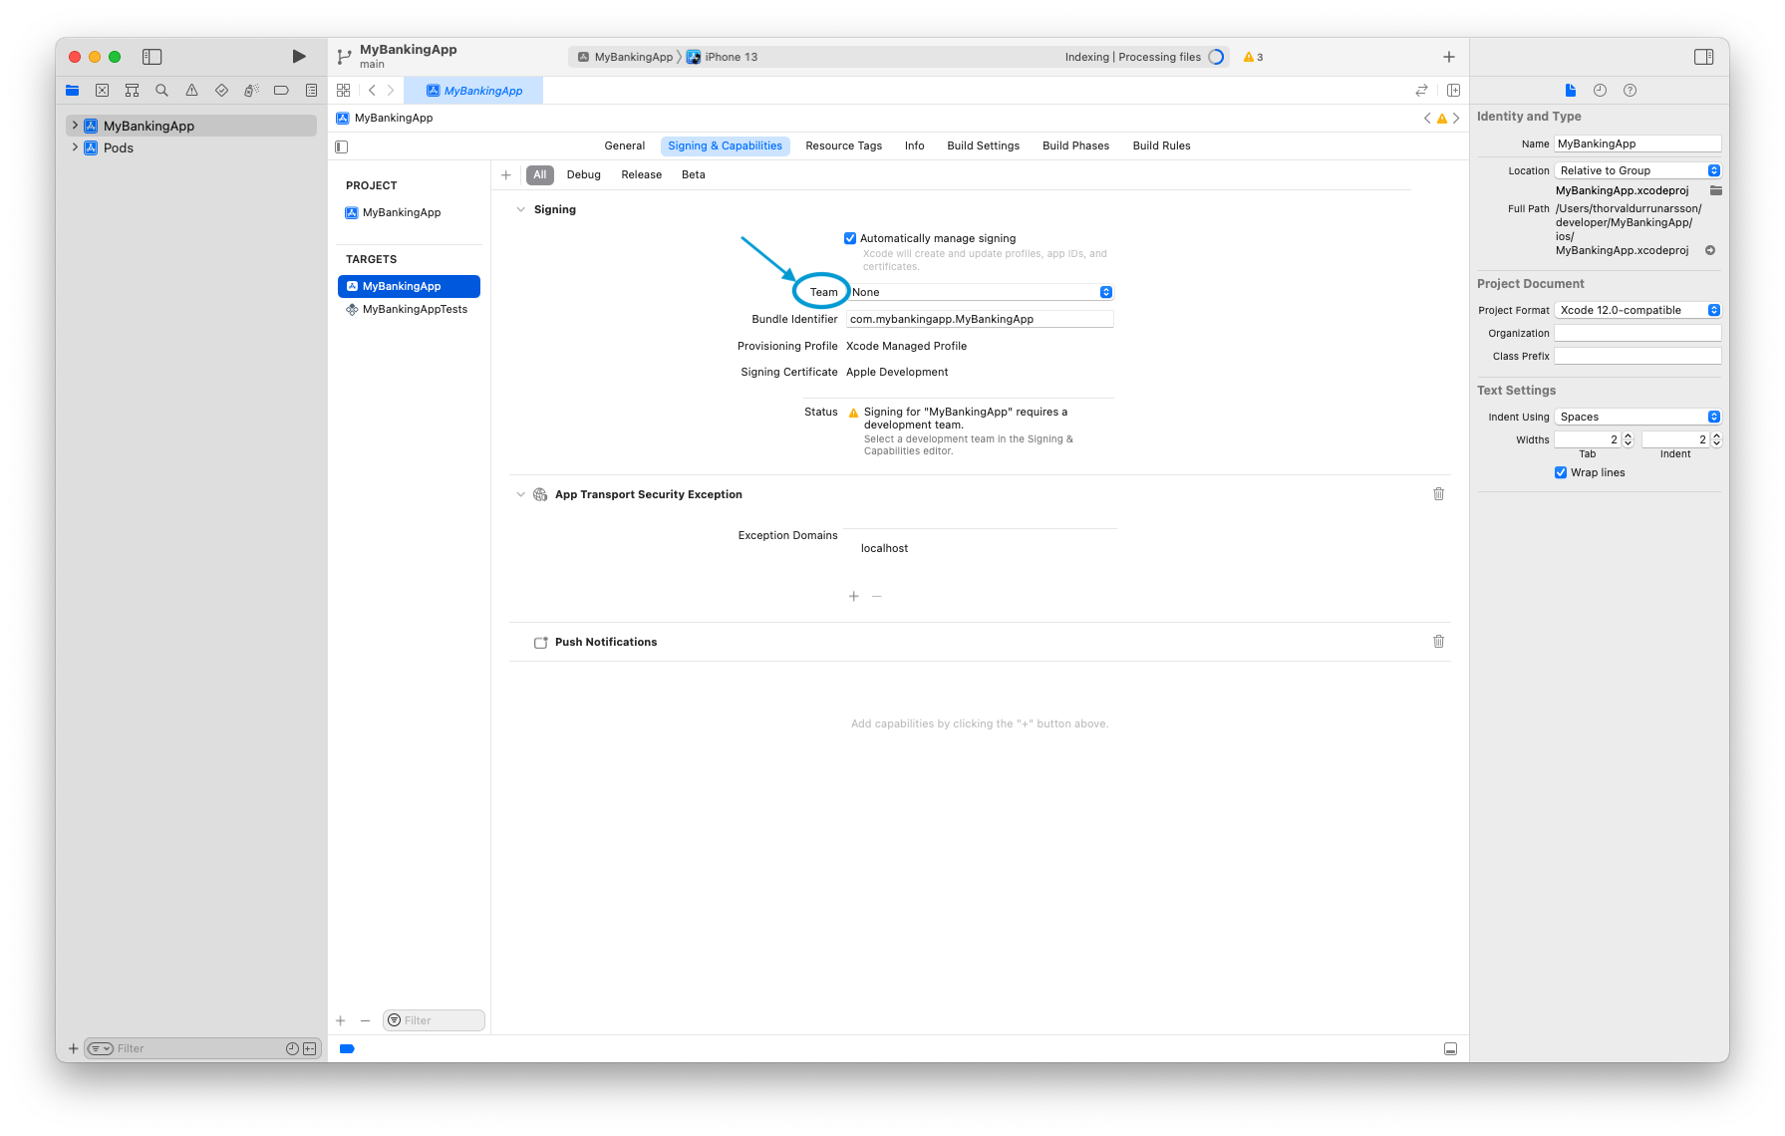
Task: Open the find navigator magnifier icon
Action: click(x=161, y=91)
